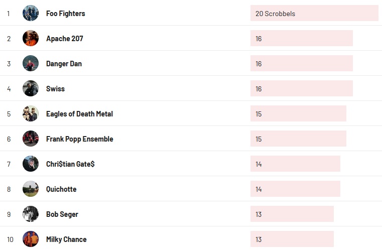Open Apache 207 artist avatar
The image size is (382, 250).
[31, 39]
